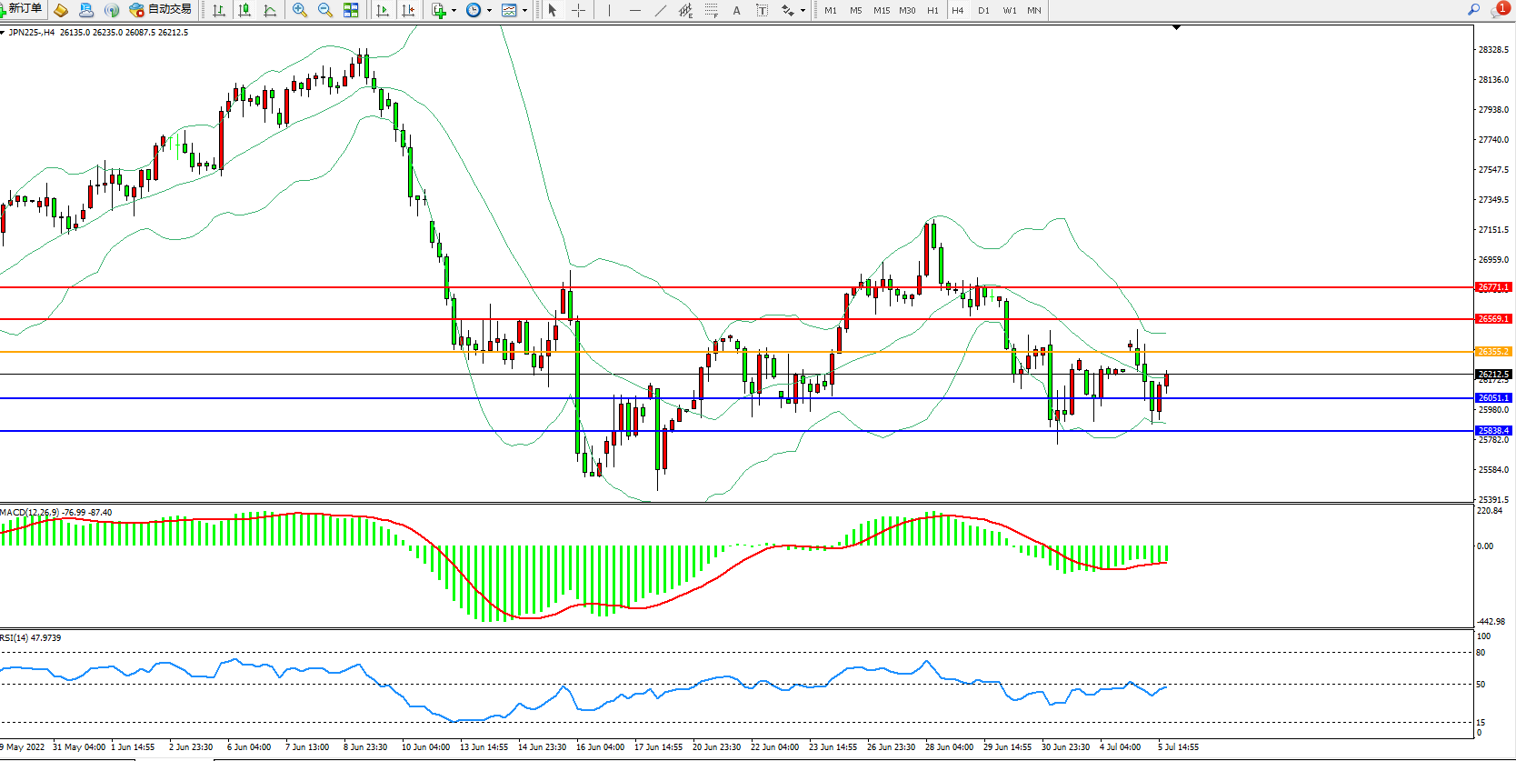Image resolution: width=1516 pixels, height=761 pixels.
Task: Switch chart to bar chart mode
Action: pos(219,10)
